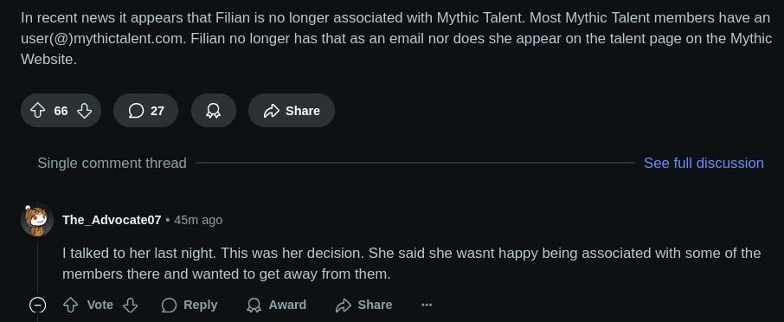
Task: Click the speech bubble icon beside Reply
Action: [x=169, y=305]
